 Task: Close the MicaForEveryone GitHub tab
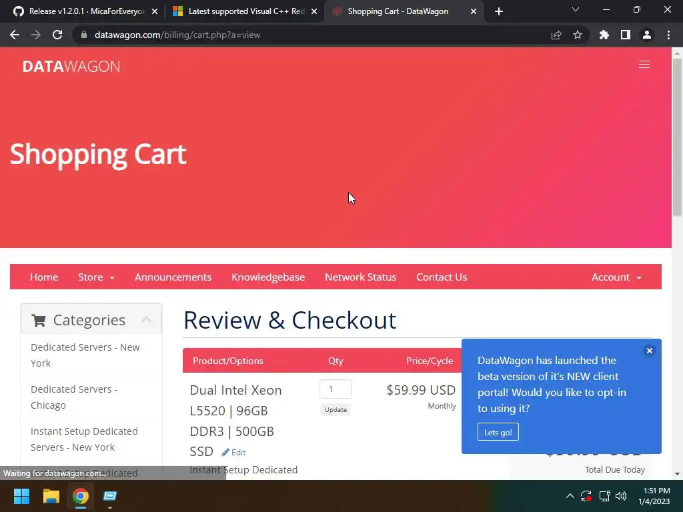[155, 11]
